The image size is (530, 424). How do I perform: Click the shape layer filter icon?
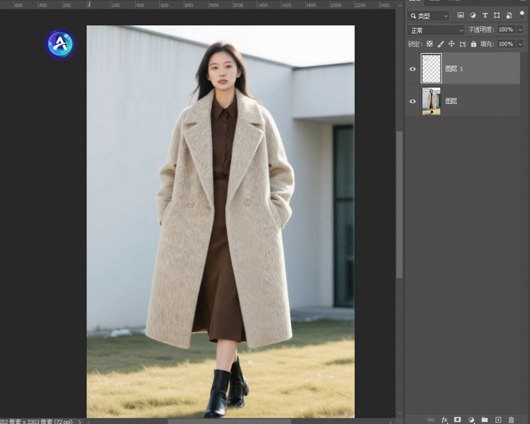(x=497, y=16)
